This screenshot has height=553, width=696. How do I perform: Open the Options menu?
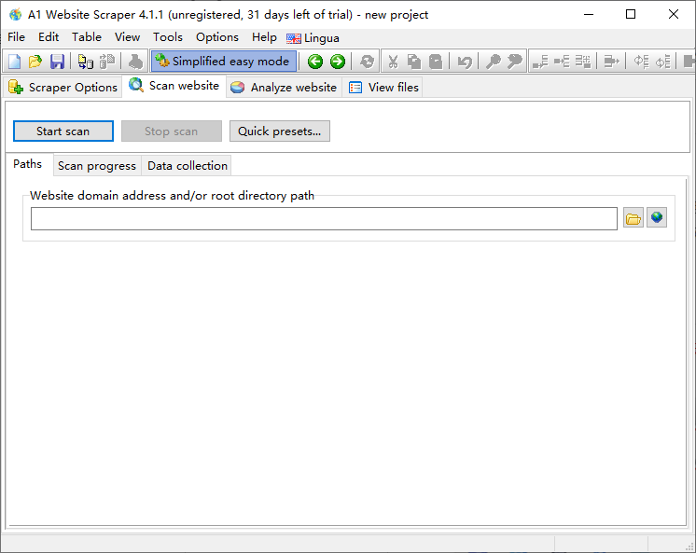(217, 37)
